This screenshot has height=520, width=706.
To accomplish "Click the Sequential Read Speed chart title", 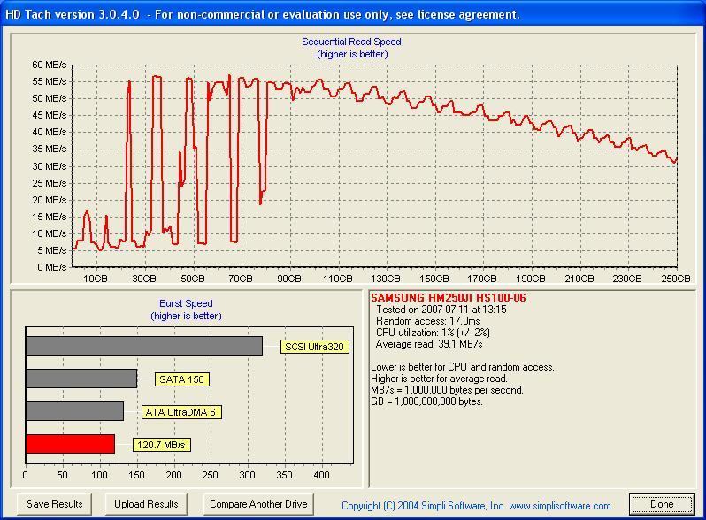I will point(351,42).
